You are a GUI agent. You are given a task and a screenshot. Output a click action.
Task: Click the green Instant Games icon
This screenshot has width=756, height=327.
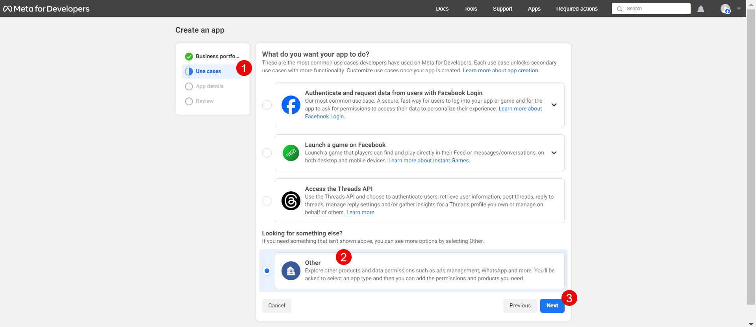(291, 153)
